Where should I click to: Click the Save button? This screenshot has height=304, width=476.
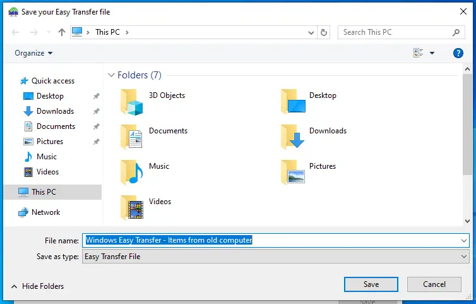[x=371, y=284]
